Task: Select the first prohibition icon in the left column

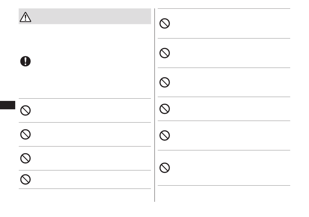Action: pos(25,110)
